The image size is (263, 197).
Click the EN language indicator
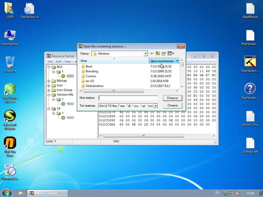click(217, 193)
